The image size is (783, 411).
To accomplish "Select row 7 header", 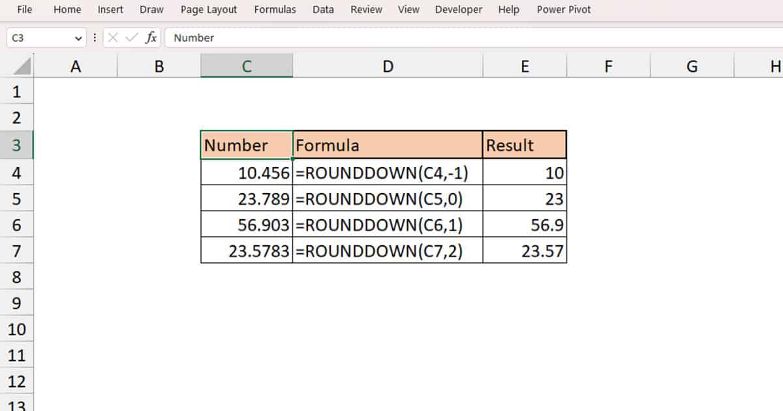I will pyautogui.click(x=18, y=251).
